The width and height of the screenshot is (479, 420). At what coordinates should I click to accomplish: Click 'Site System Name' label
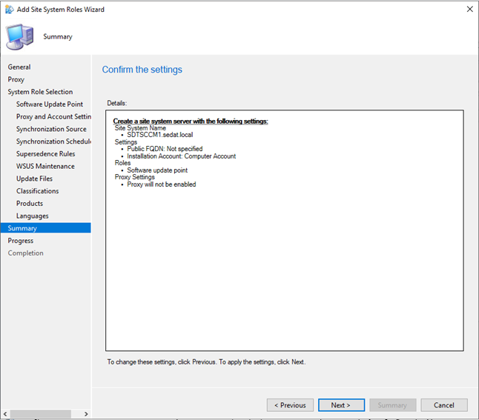click(x=140, y=128)
